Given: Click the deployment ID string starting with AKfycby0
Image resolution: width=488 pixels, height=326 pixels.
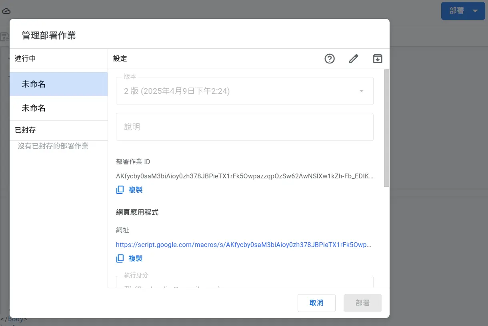Looking at the screenshot, I should pos(244,176).
